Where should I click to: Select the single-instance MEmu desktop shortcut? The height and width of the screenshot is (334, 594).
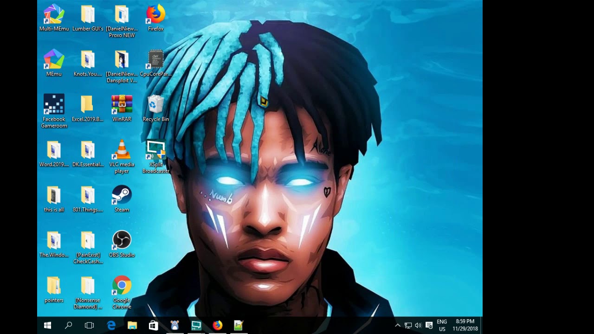54,63
